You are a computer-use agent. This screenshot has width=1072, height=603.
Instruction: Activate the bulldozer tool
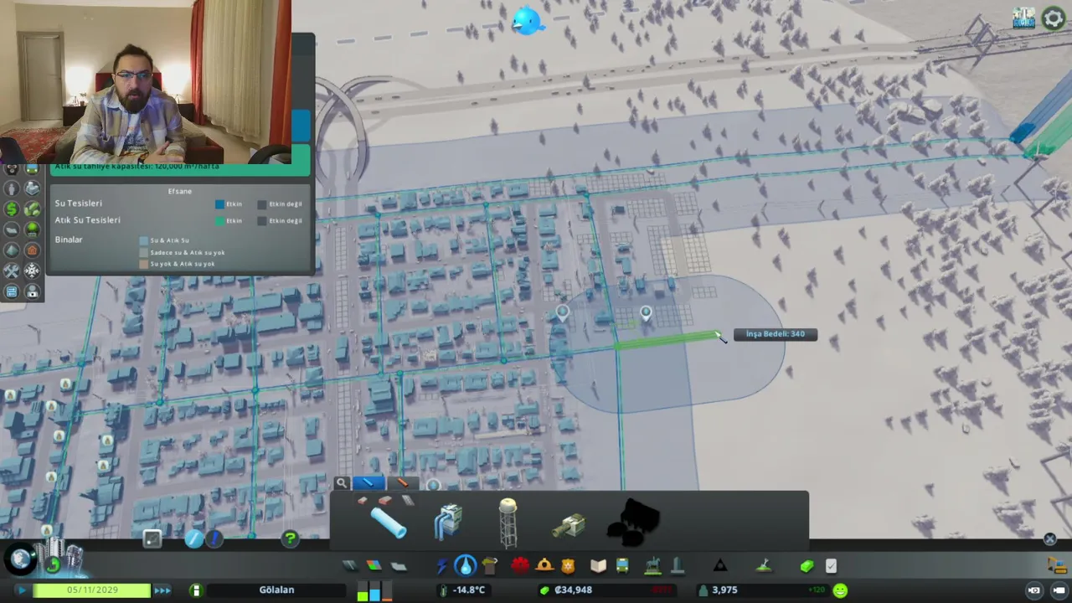[1057, 565]
